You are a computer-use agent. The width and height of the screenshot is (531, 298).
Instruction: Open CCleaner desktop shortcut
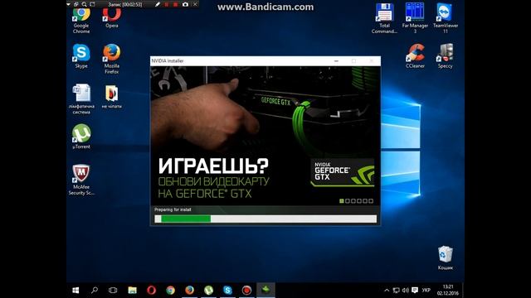415,56
